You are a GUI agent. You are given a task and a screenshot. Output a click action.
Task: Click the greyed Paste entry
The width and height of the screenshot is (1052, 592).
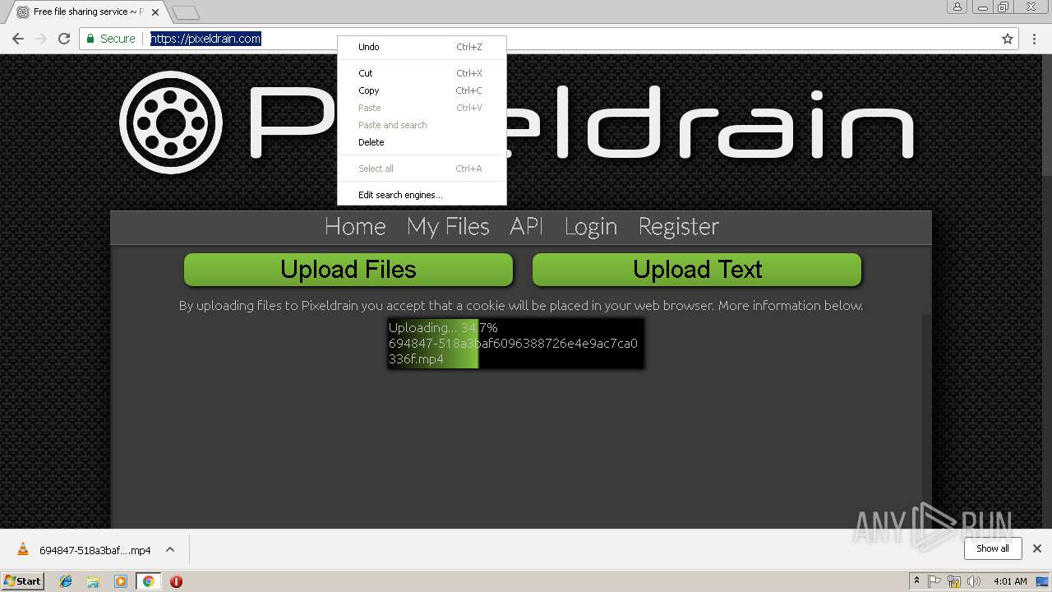[422, 108]
